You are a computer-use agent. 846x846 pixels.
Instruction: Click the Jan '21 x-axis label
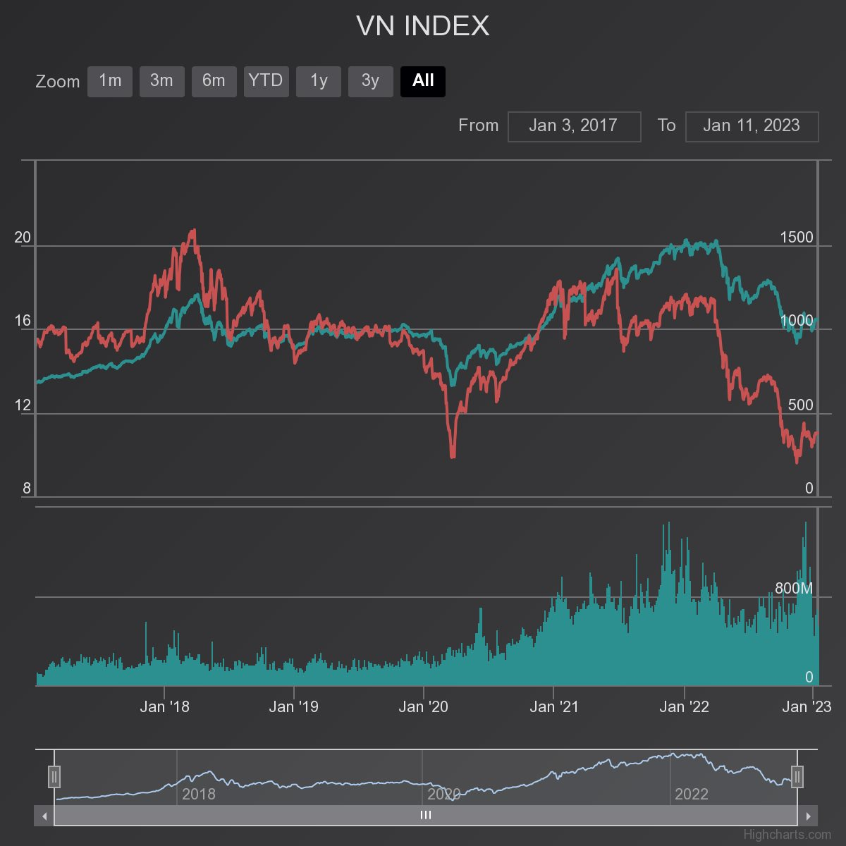tap(554, 707)
